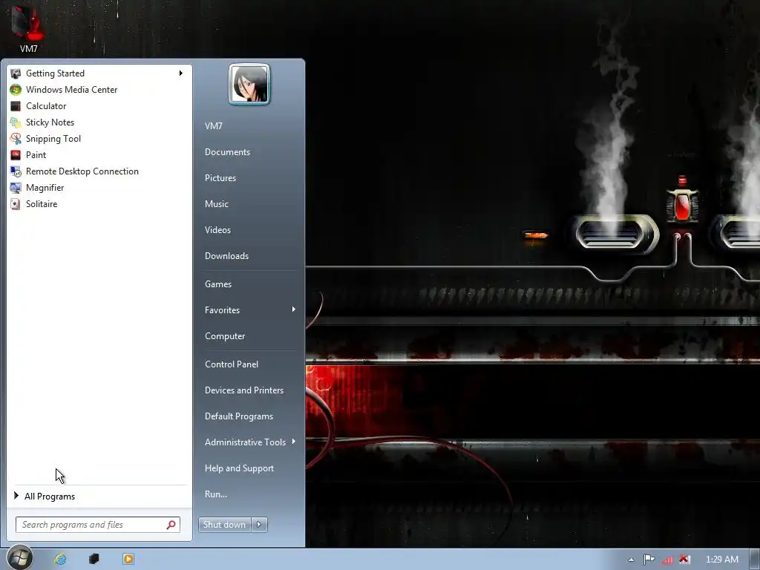Open Sticky Notes via its icon

[x=16, y=122]
